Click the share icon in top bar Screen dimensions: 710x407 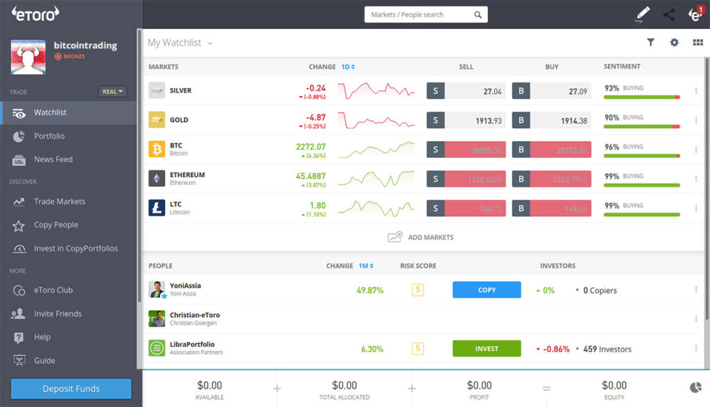(669, 15)
